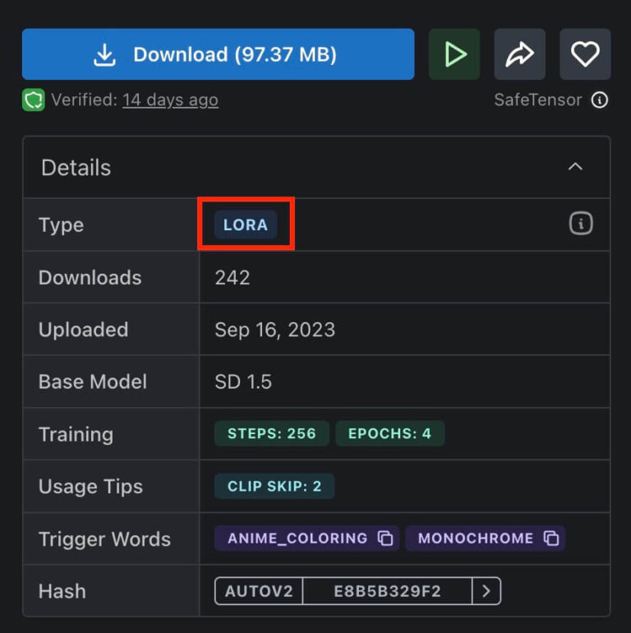
Task: Click the green verified shield icon
Action: (x=34, y=100)
